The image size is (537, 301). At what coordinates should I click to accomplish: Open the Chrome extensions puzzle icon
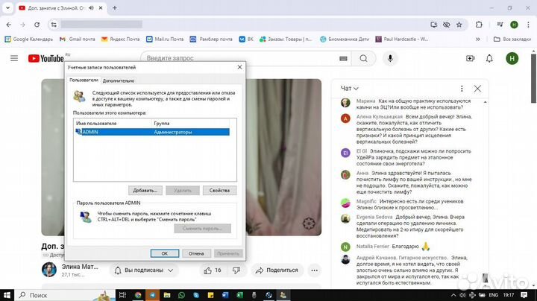479,25
